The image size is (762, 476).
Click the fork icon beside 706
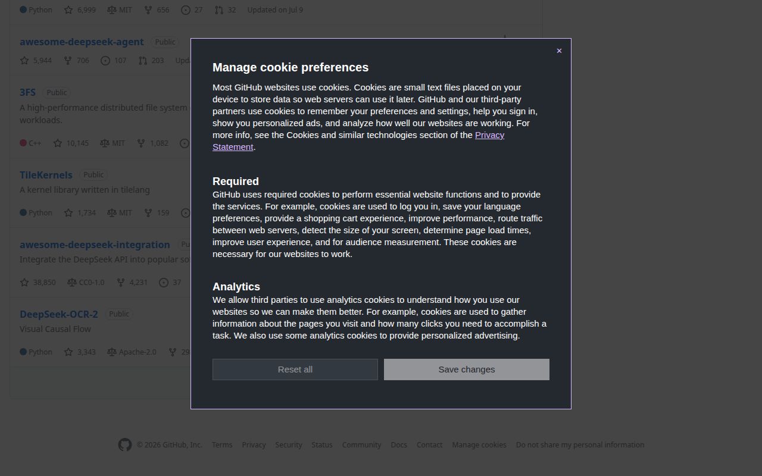(x=68, y=61)
